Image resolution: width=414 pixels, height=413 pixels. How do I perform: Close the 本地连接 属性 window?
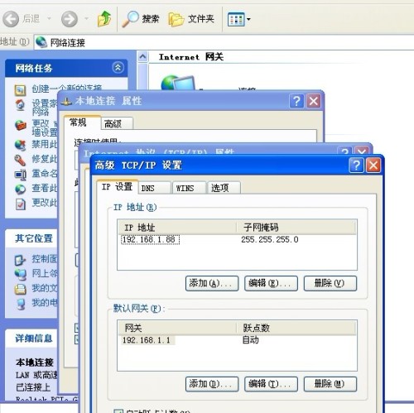click(x=314, y=101)
